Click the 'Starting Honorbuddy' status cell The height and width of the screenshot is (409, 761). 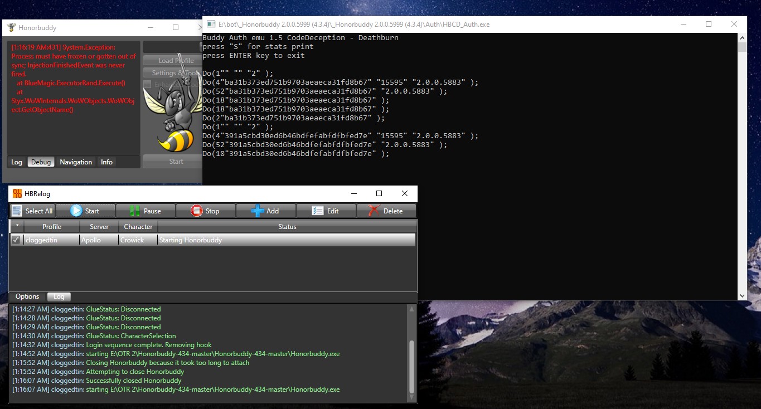[287, 240]
